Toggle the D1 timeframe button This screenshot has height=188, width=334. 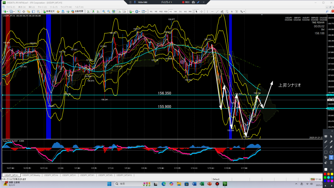(180, 12)
